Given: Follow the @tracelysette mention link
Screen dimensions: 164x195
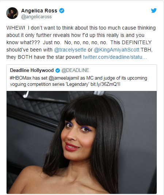Looking at the screenshot, I should pos(70,50).
